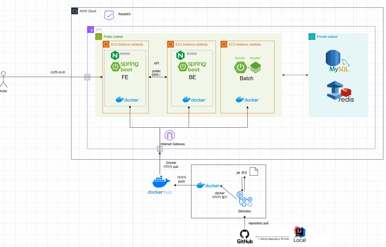
Task: Click the AWS Cloud icon
Action: (x=75, y=11)
